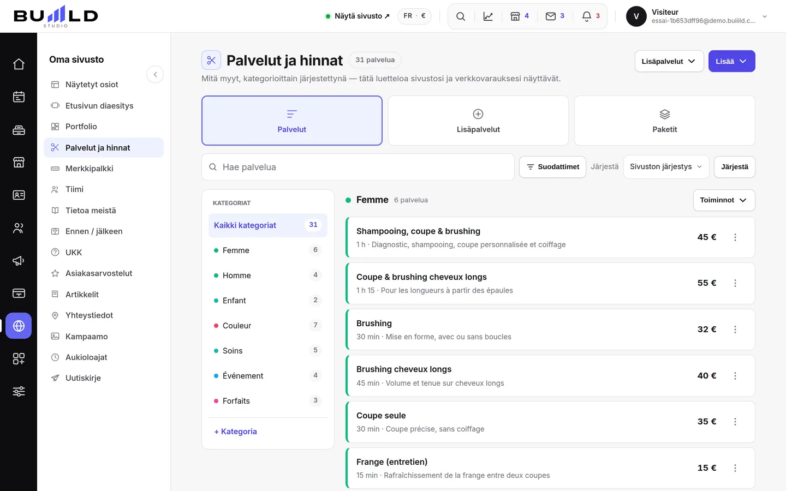
Task: Open the Toiminnot dropdown for Femme
Action: coord(724,200)
